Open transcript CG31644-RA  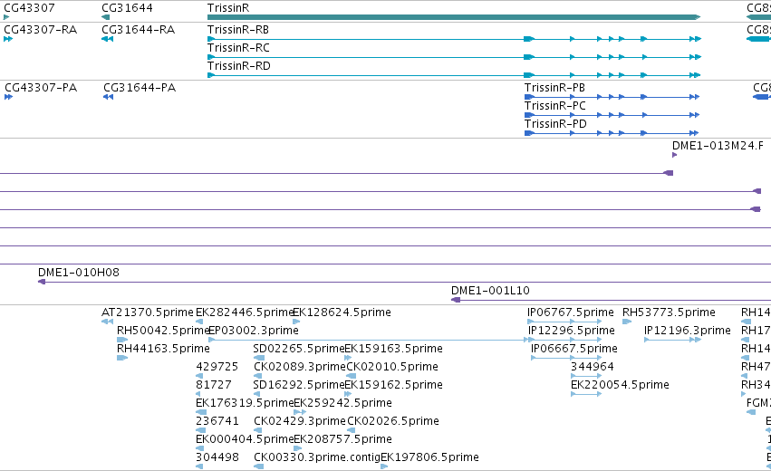click(139, 30)
